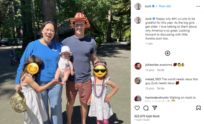Image resolution: width=204 pixels, height=124 pixels.
Task: Reply to julianvlee's comment with Trả lời
Action: click(160, 70)
